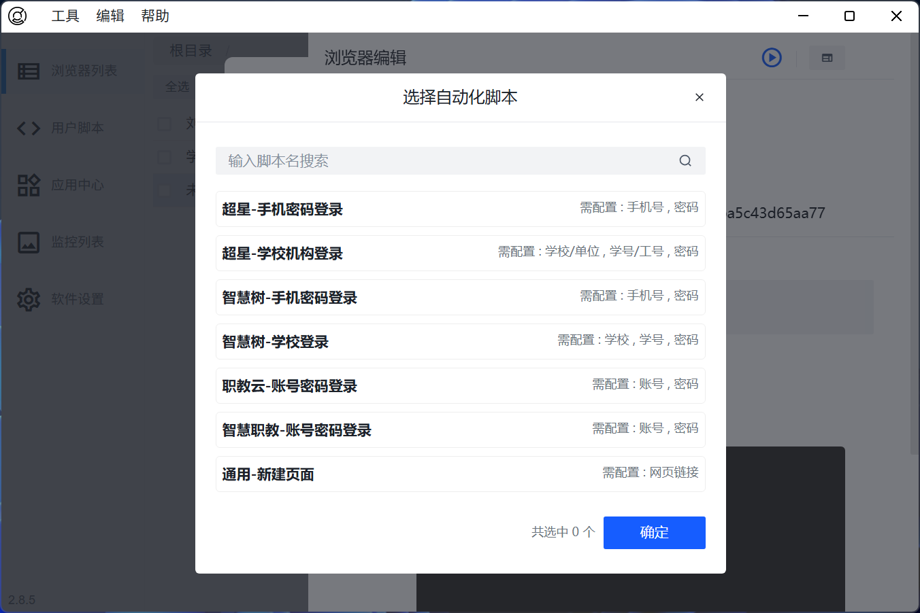Select 智慧树-学校登录 script
This screenshot has width=920, height=613.
[x=460, y=342]
